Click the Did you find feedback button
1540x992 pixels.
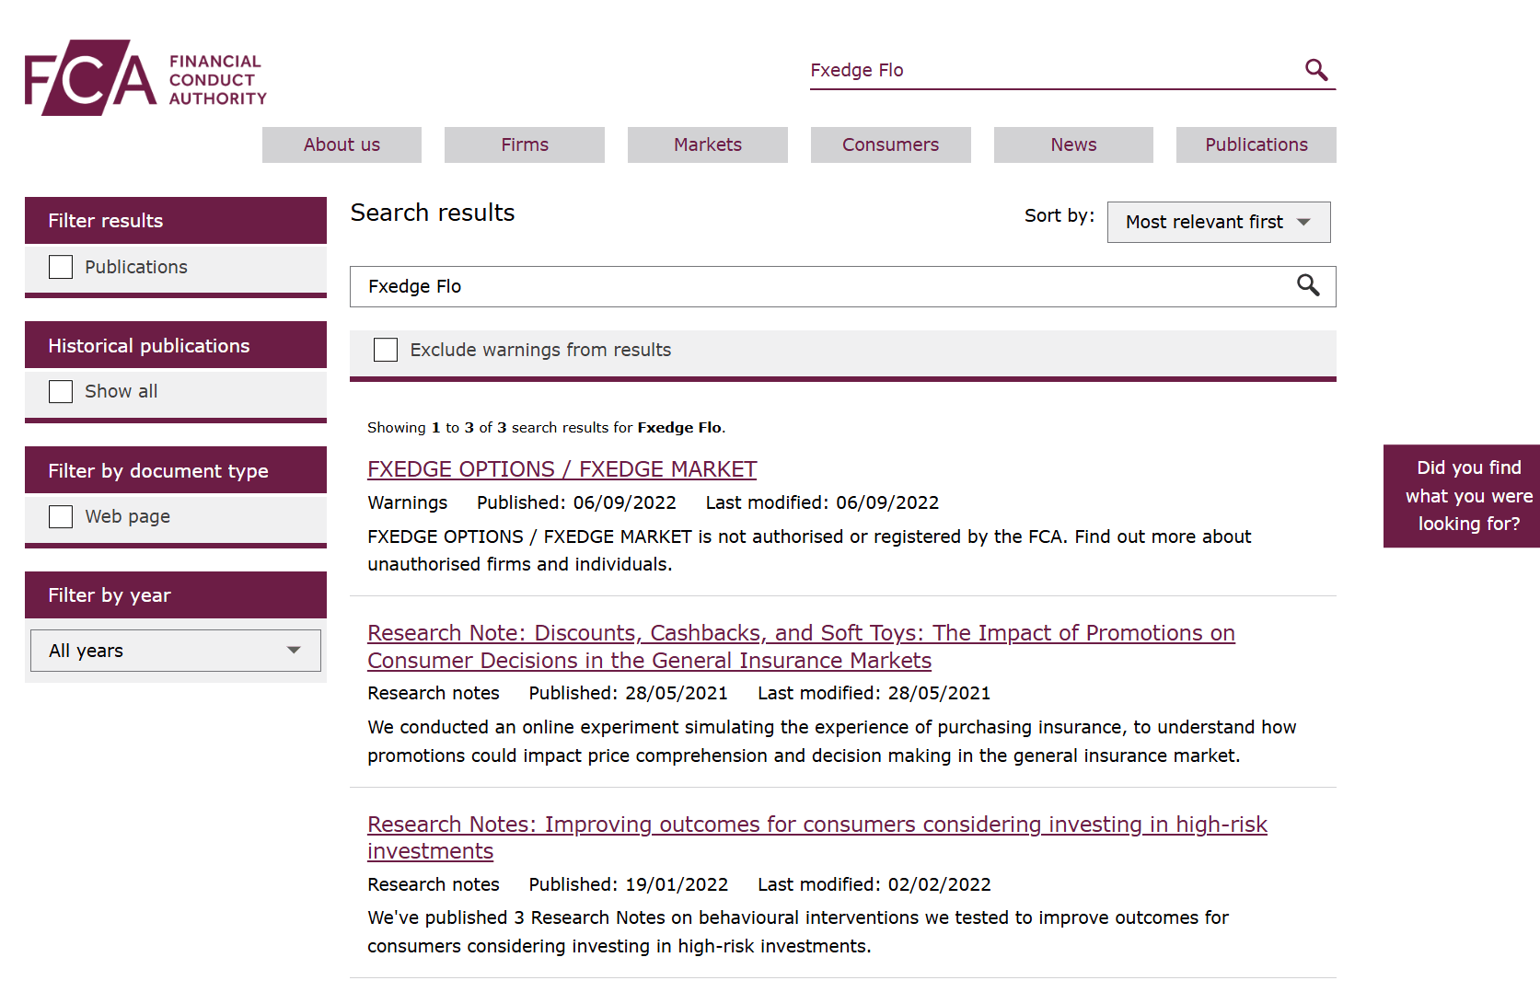1462,496
